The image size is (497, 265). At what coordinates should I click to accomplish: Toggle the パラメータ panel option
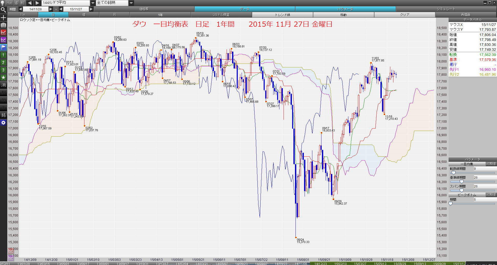pyautogui.click(x=345, y=9)
